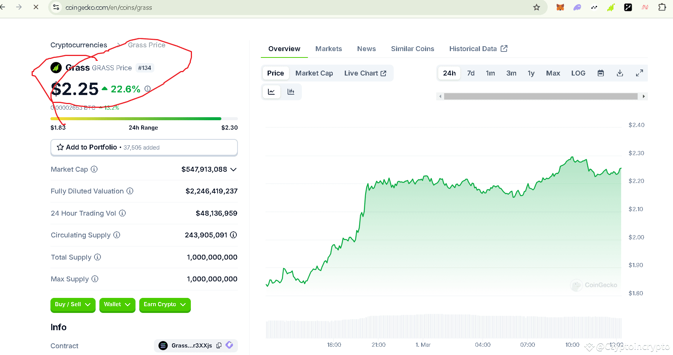The image size is (673, 355).
Task: Click the browser forward arrow
Action: tap(19, 7)
